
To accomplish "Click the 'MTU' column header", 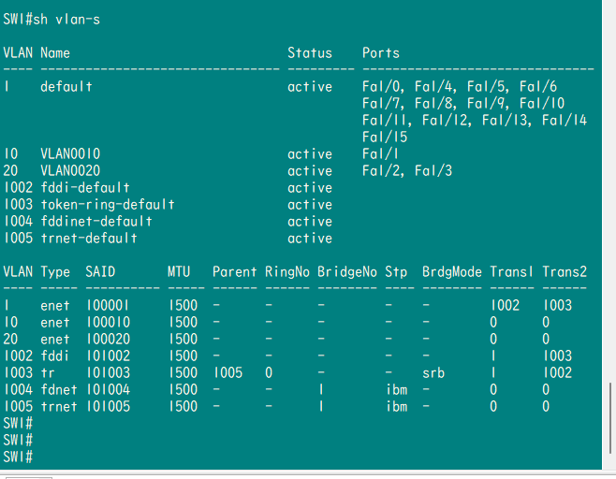I will pos(179,272).
